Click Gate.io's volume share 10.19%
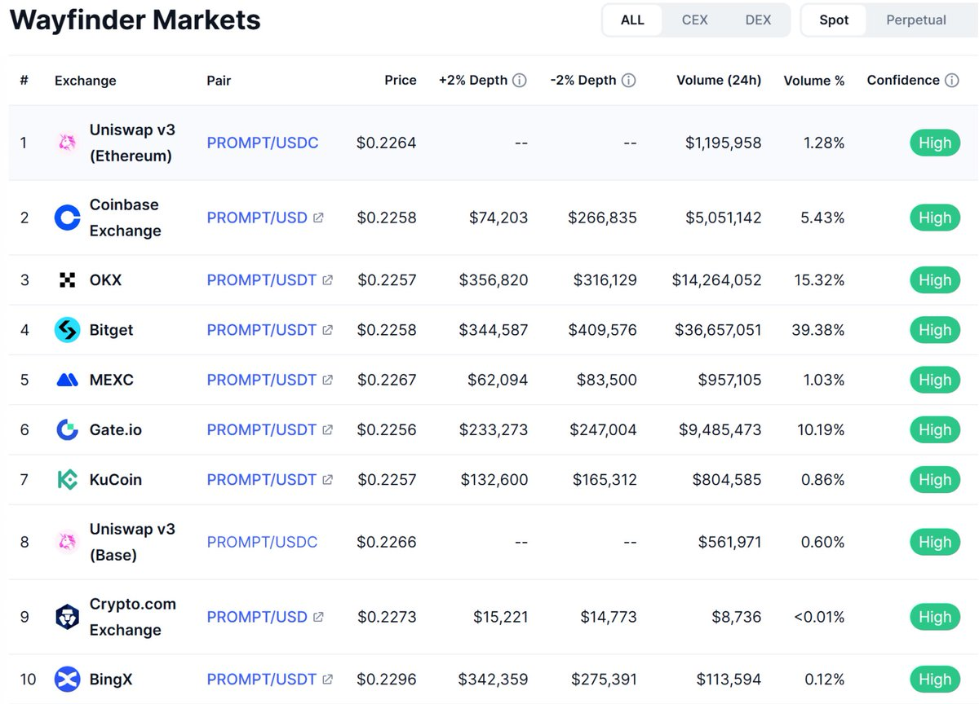This screenshot has height=704, width=979. [x=819, y=429]
